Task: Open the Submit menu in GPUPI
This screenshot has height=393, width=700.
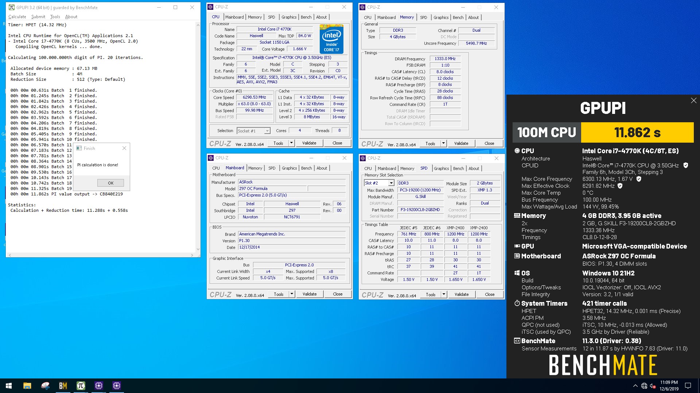Action: point(38,17)
